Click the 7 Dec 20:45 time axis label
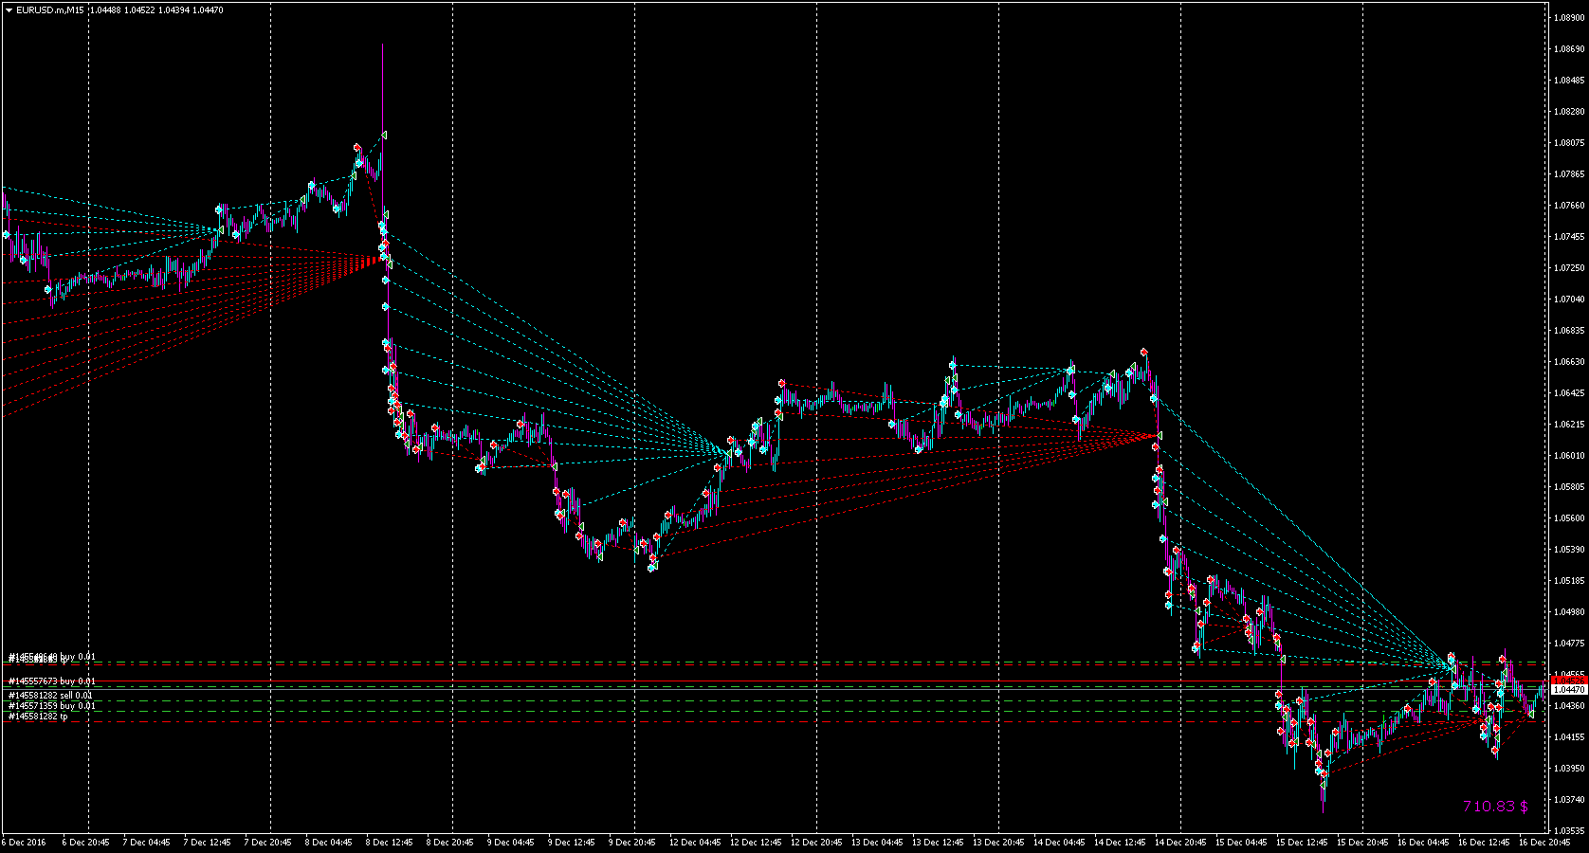This screenshot has width=1589, height=853. click(268, 842)
